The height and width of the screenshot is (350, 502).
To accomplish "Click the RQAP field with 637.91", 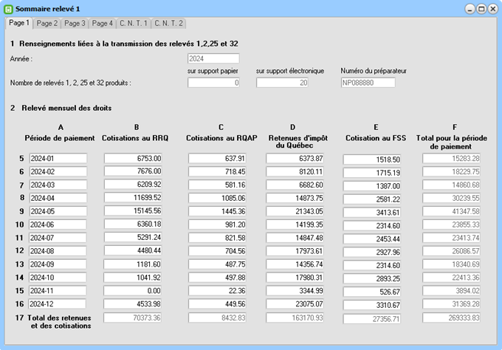I will (x=217, y=159).
